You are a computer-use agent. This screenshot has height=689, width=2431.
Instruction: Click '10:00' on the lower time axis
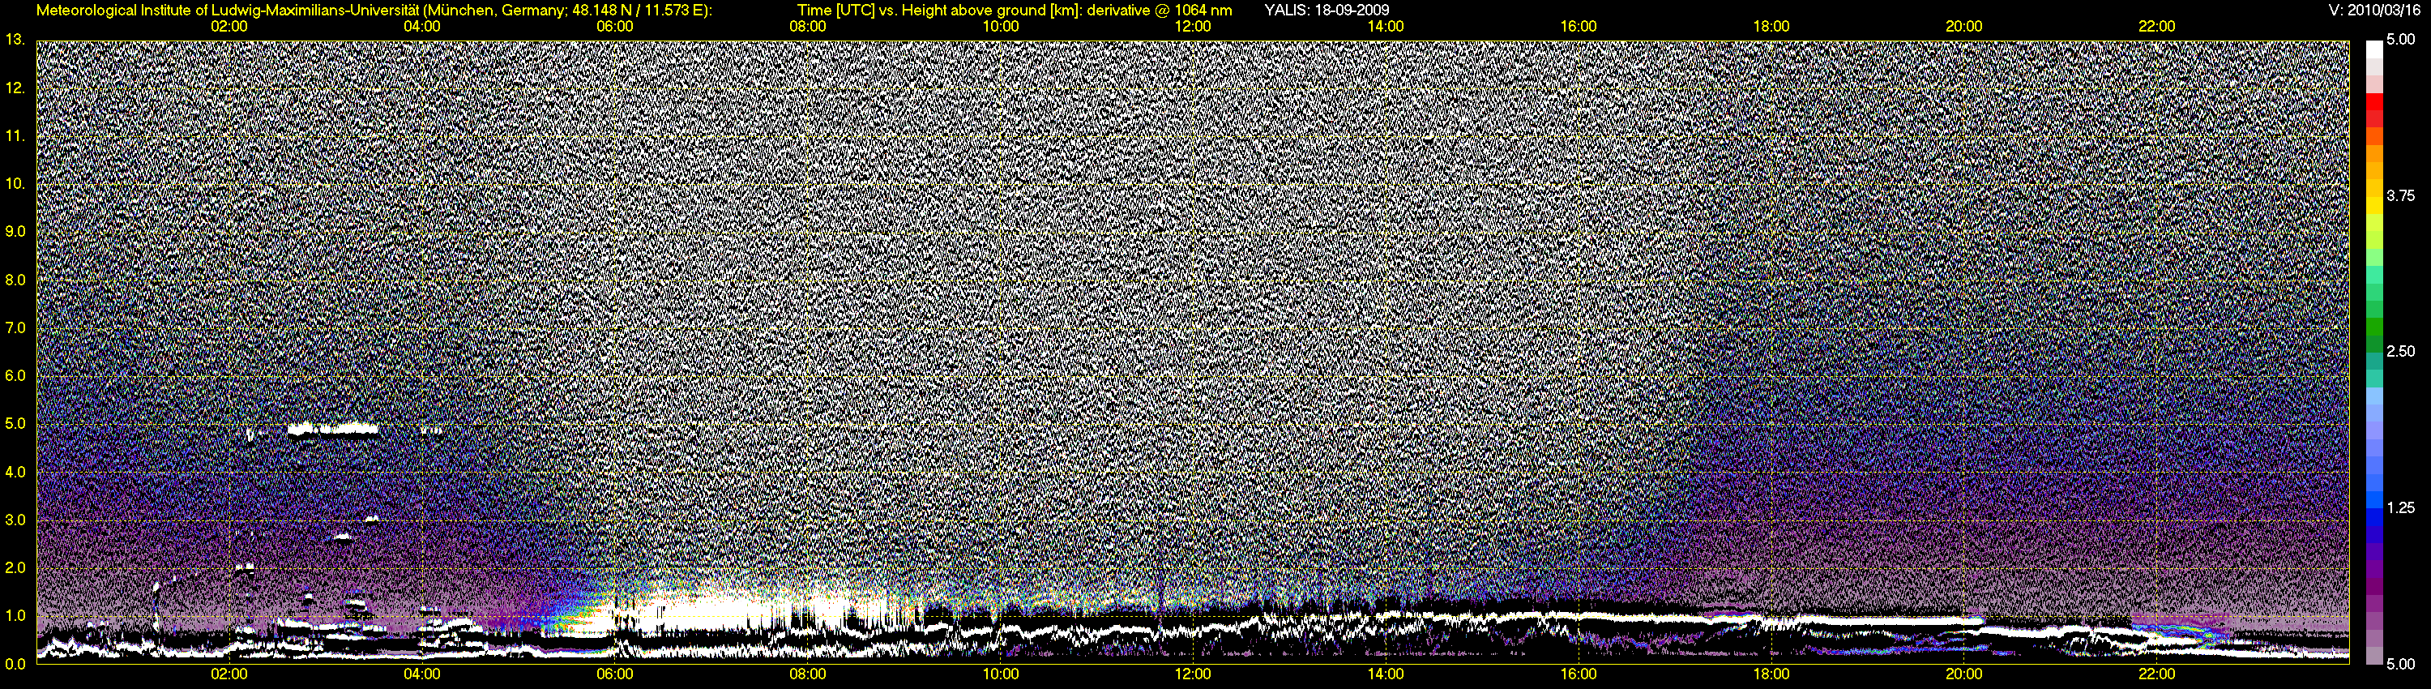(x=1000, y=674)
